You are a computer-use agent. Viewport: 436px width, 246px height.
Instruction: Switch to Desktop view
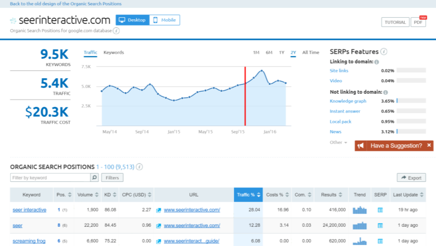tap(132, 20)
